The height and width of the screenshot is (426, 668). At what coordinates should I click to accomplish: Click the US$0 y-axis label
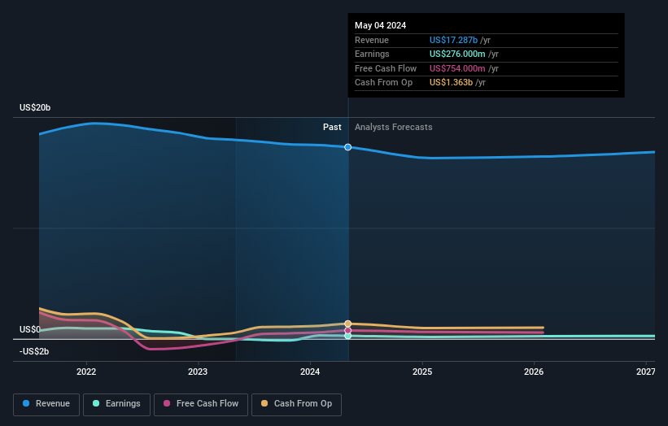(x=30, y=329)
